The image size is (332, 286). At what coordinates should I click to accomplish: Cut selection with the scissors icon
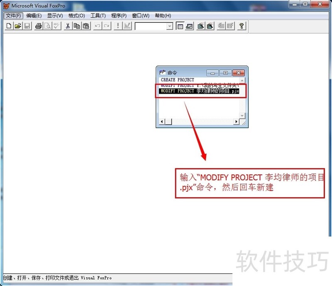pyautogui.click(x=68, y=26)
